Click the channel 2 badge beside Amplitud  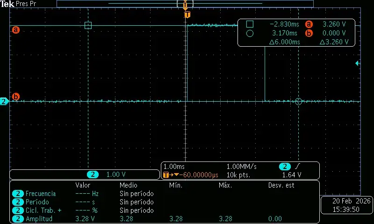tap(18, 219)
